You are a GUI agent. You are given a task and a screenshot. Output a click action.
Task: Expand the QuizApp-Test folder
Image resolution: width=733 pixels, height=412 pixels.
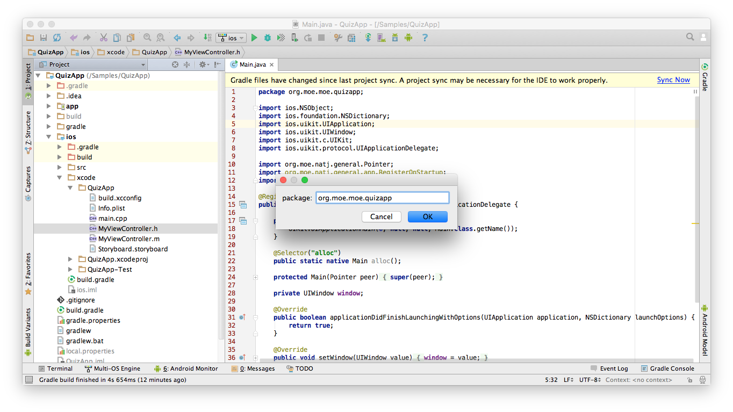(x=70, y=270)
